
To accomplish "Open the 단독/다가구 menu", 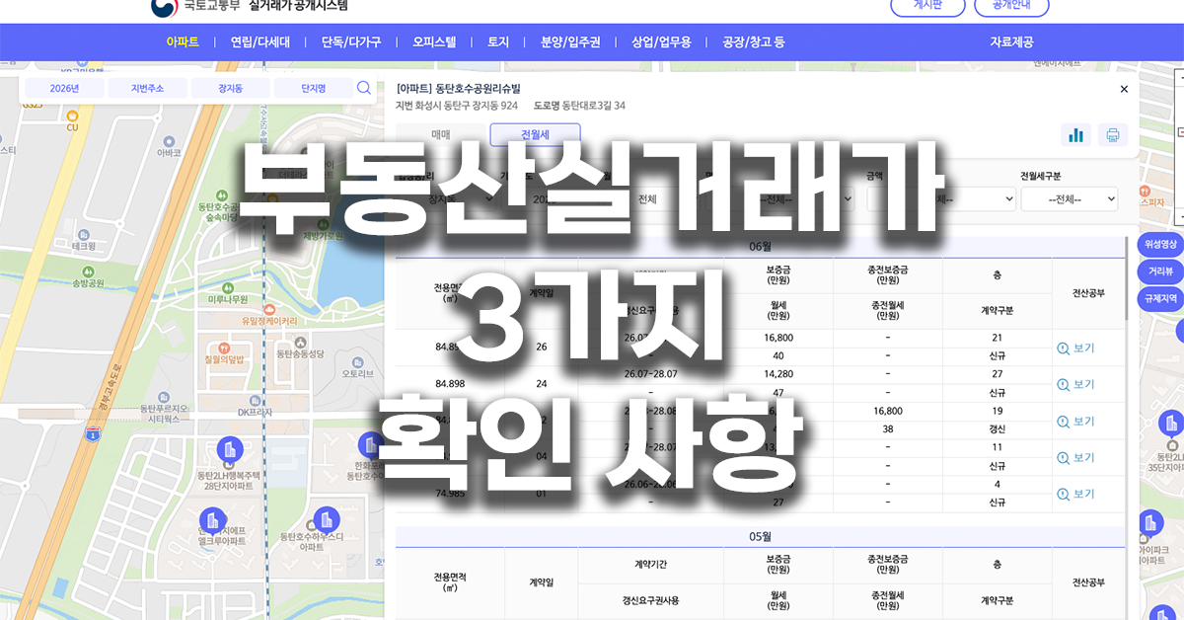I will [351, 42].
